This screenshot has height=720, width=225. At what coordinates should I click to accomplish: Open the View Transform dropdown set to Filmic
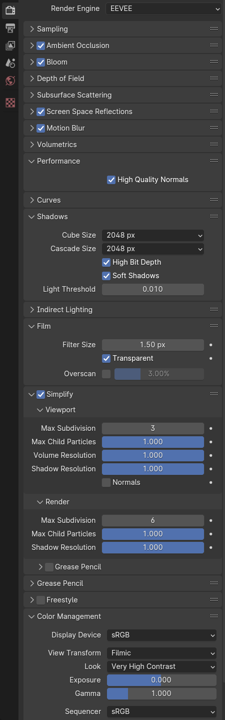161,653
